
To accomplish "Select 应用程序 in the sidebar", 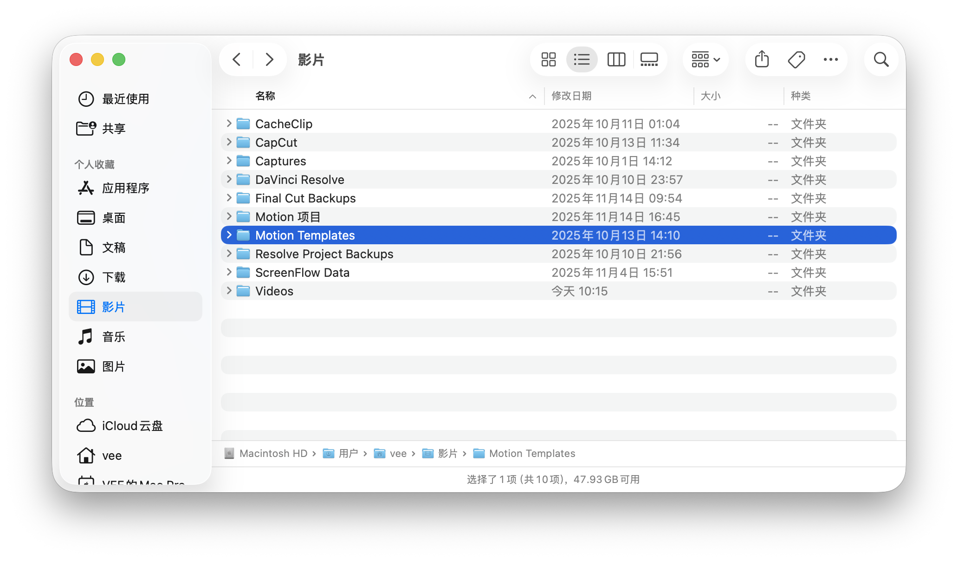I will pos(125,188).
